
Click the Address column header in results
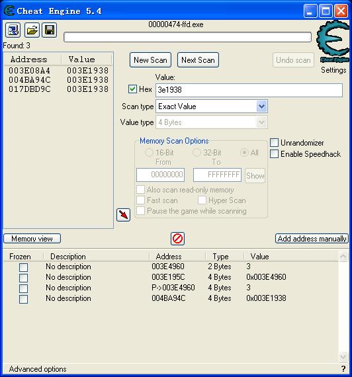(29, 60)
